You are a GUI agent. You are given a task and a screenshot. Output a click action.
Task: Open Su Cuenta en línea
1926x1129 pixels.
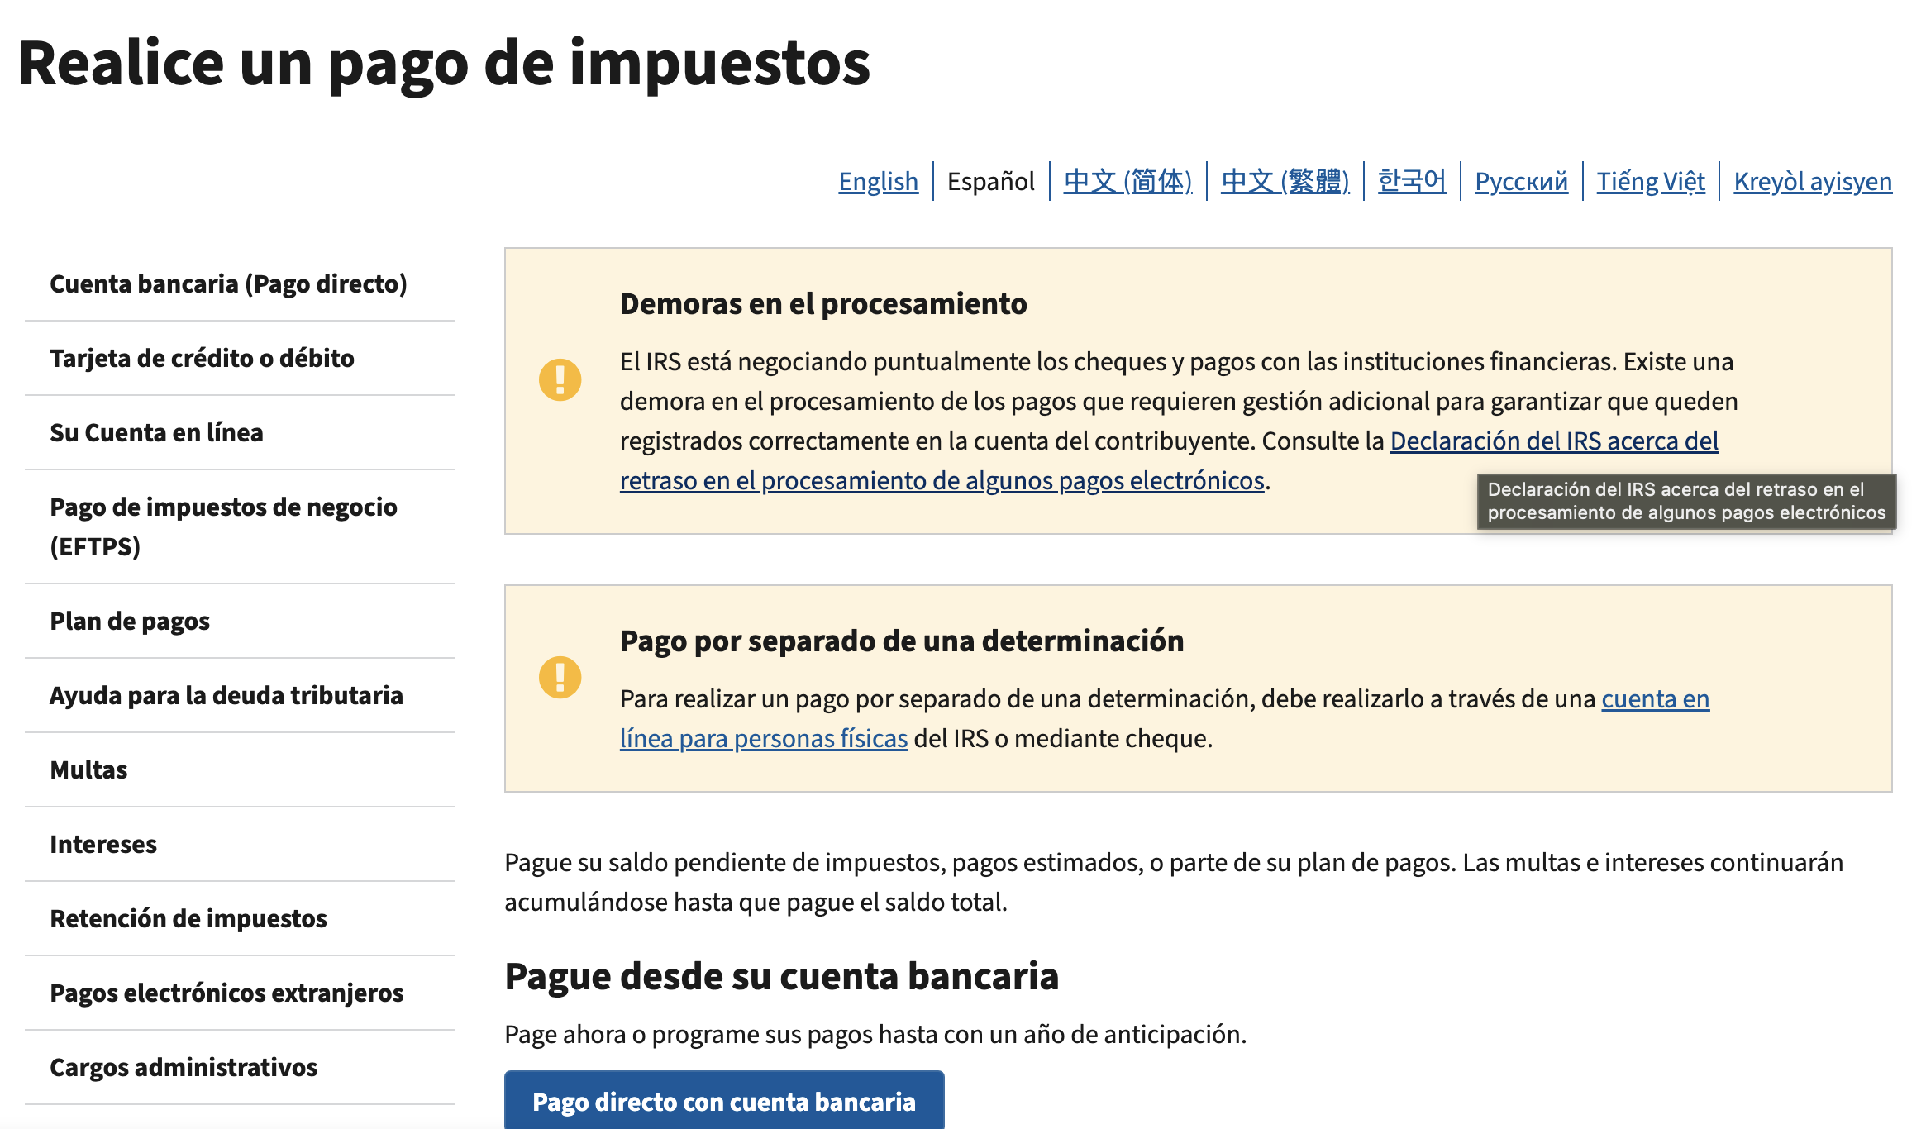tap(157, 433)
